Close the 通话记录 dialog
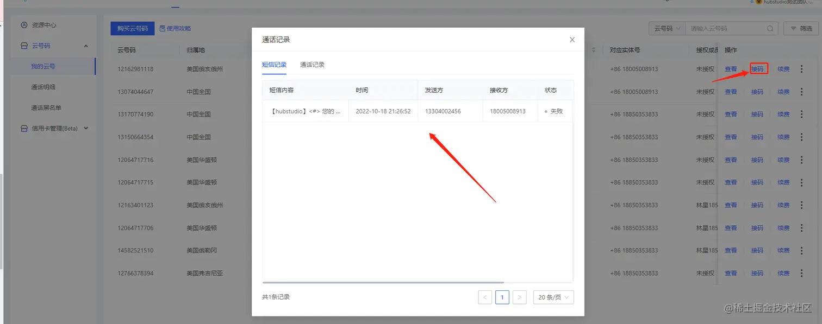Viewport: 822px width, 324px height. click(x=572, y=40)
